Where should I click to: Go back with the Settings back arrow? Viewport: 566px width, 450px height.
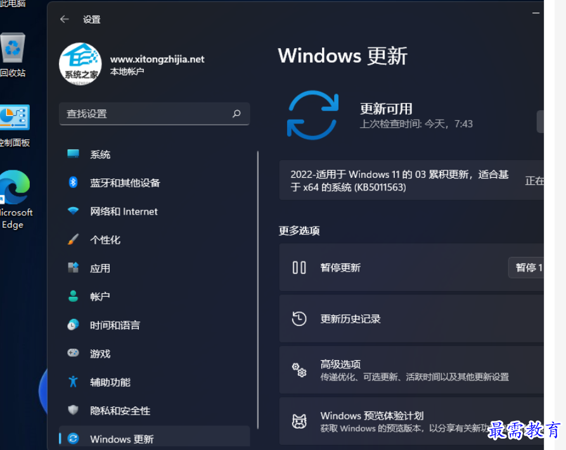[64, 19]
